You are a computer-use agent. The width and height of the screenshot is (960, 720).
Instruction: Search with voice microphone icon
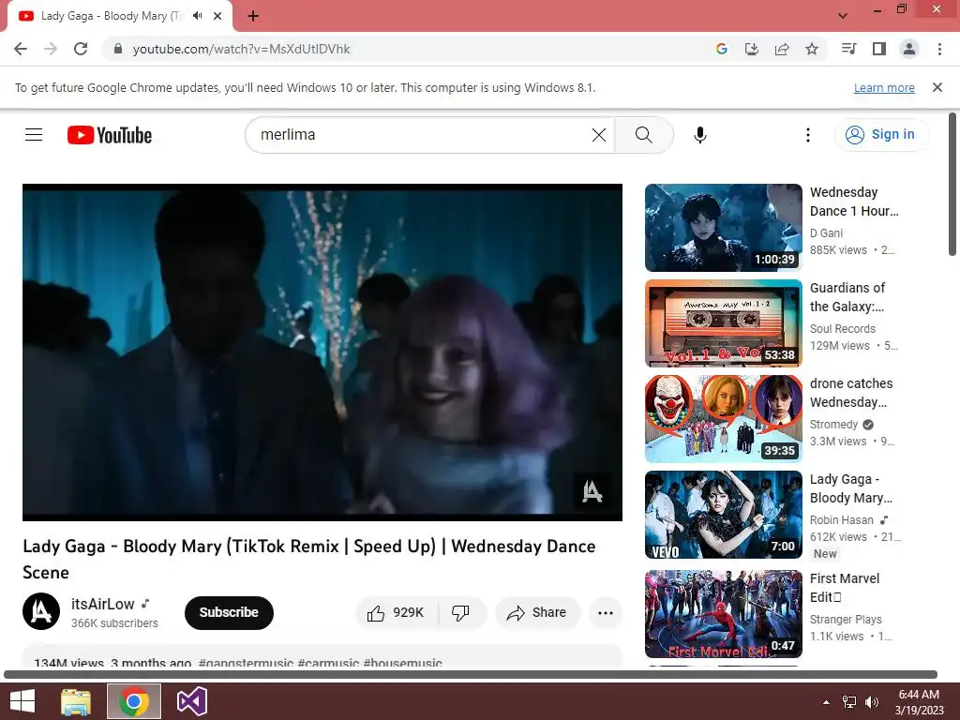click(700, 135)
